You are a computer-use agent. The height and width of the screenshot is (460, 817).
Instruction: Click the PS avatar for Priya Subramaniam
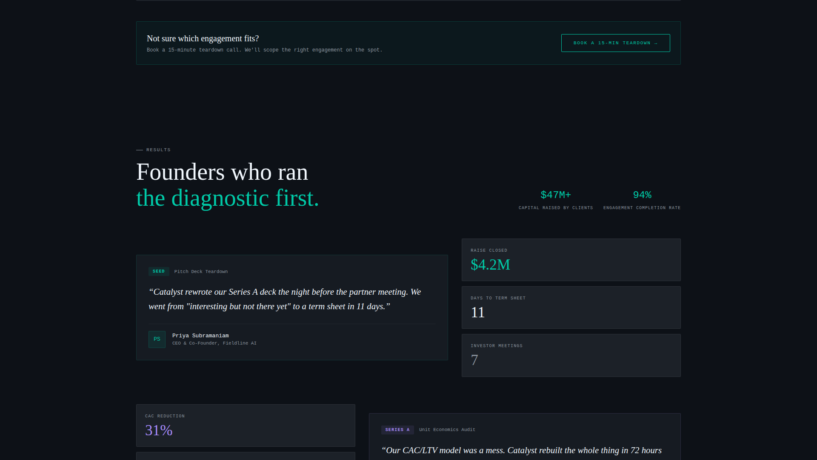[157, 339]
